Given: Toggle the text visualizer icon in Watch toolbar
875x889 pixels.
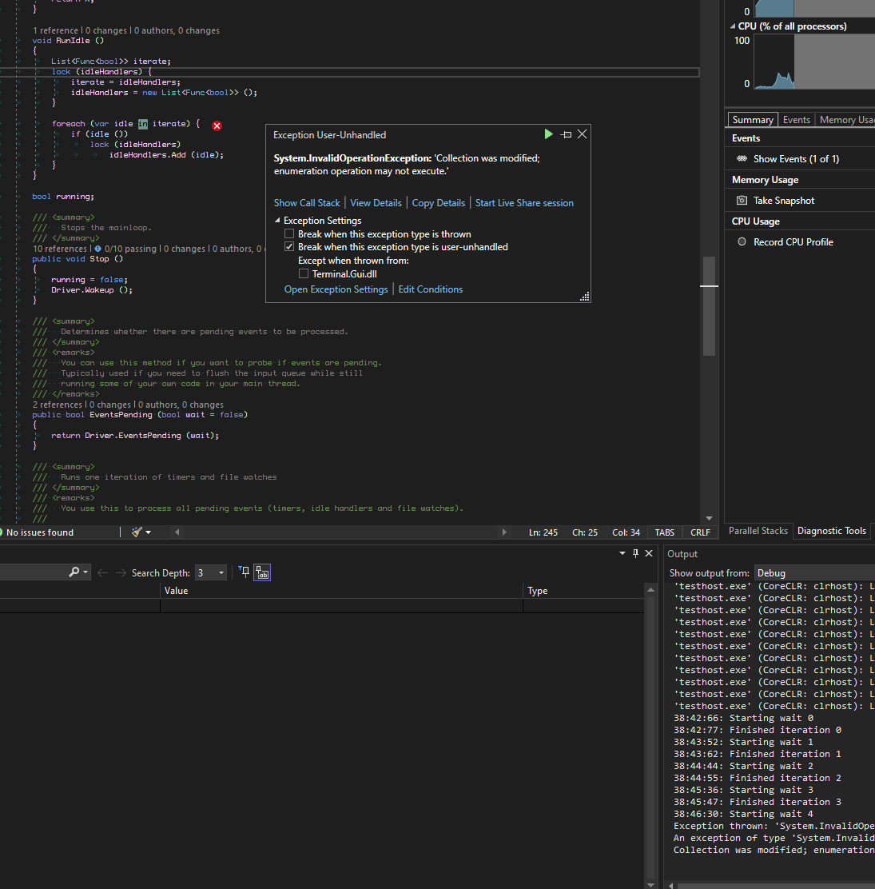Looking at the screenshot, I should [x=262, y=572].
